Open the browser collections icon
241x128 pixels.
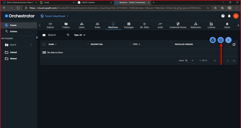(x=222, y=8)
